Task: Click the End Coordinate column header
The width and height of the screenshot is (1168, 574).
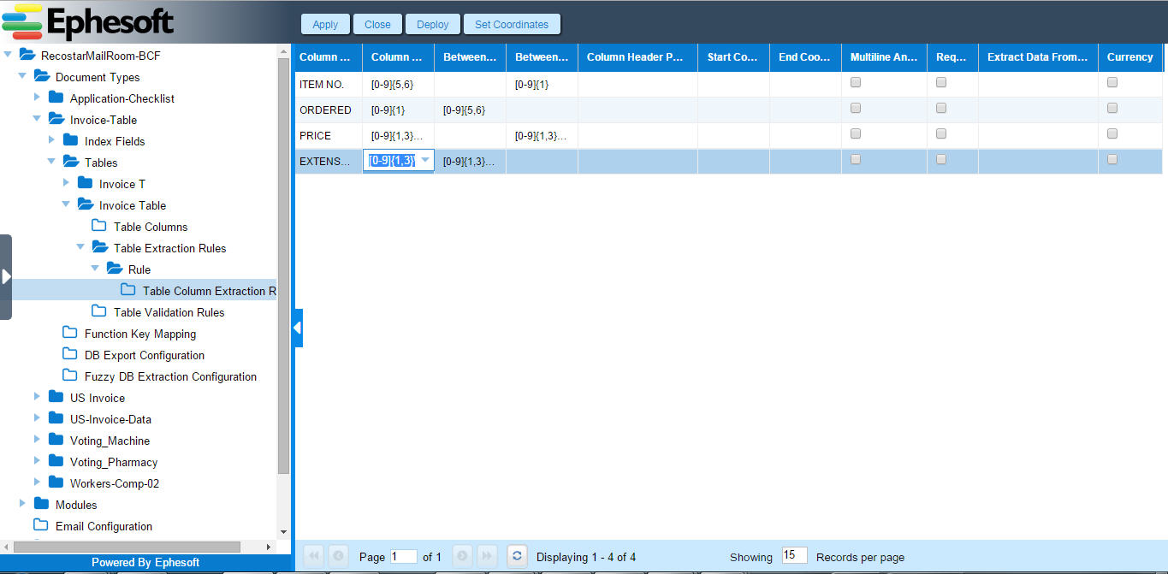Action: point(805,57)
